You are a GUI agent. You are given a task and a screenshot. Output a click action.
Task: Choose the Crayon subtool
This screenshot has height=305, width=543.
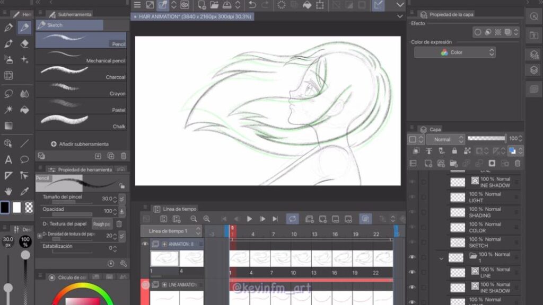click(x=81, y=89)
